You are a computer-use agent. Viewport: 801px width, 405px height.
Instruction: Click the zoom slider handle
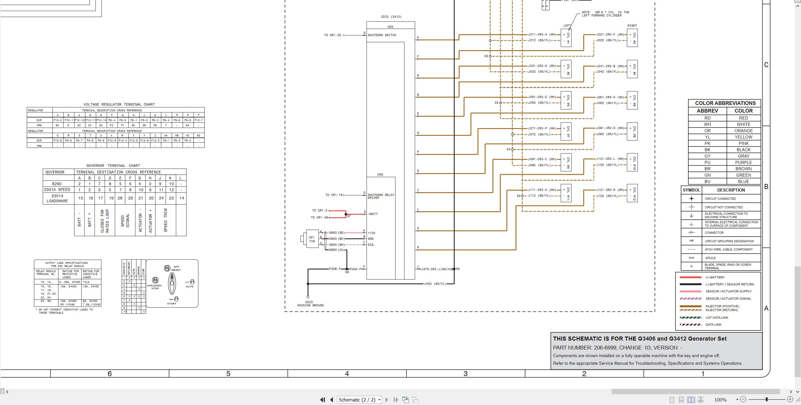point(766,400)
